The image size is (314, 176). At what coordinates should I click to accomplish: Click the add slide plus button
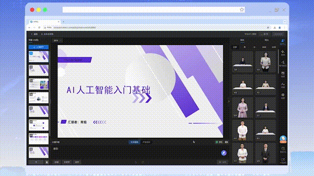coord(36,162)
